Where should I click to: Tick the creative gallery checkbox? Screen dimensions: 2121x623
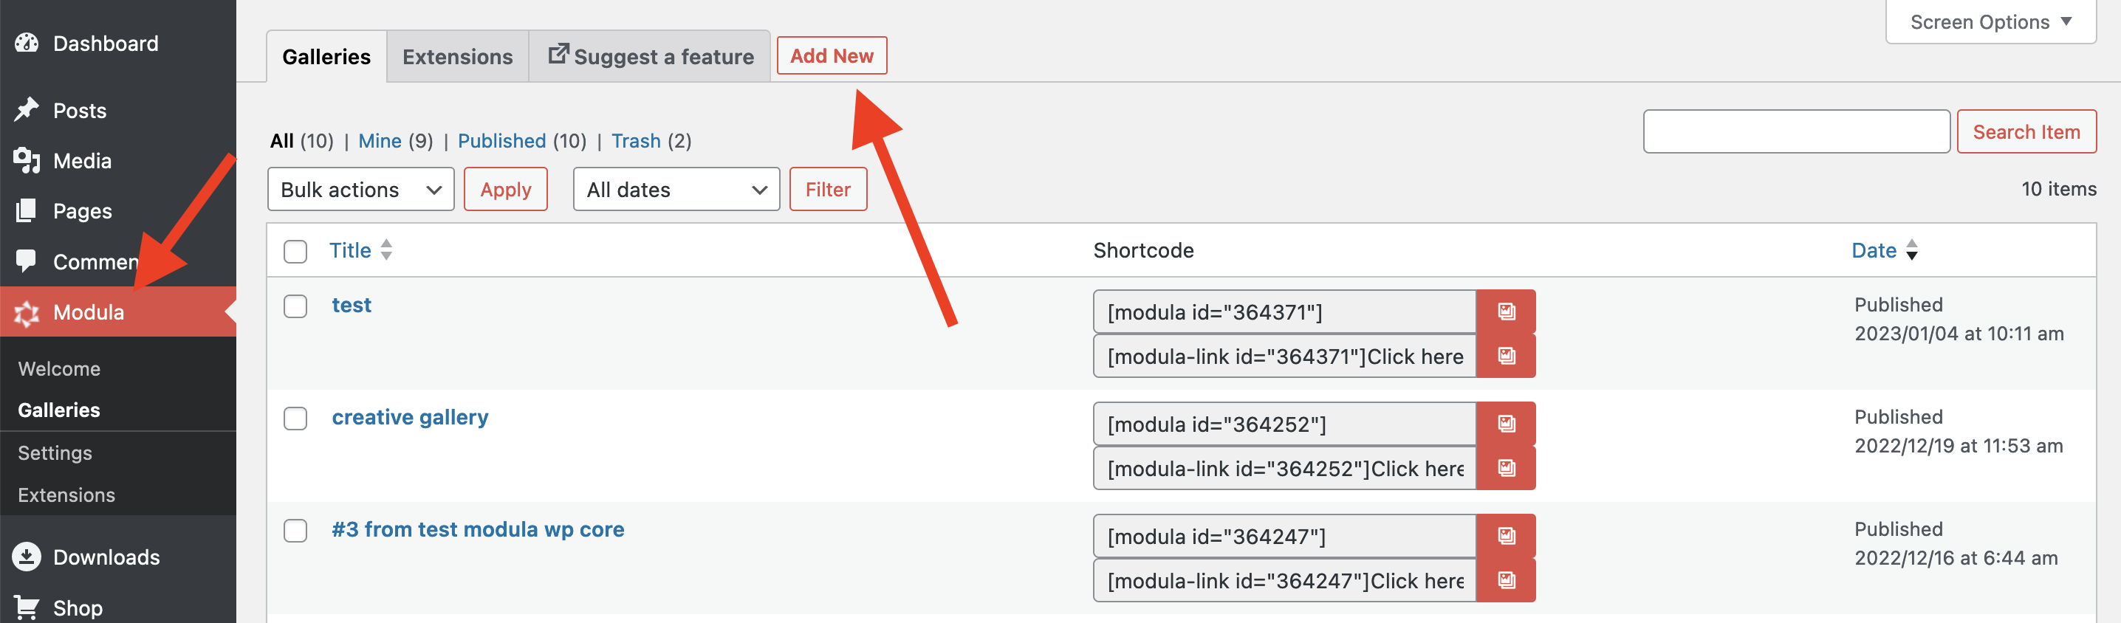tap(295, 418)
